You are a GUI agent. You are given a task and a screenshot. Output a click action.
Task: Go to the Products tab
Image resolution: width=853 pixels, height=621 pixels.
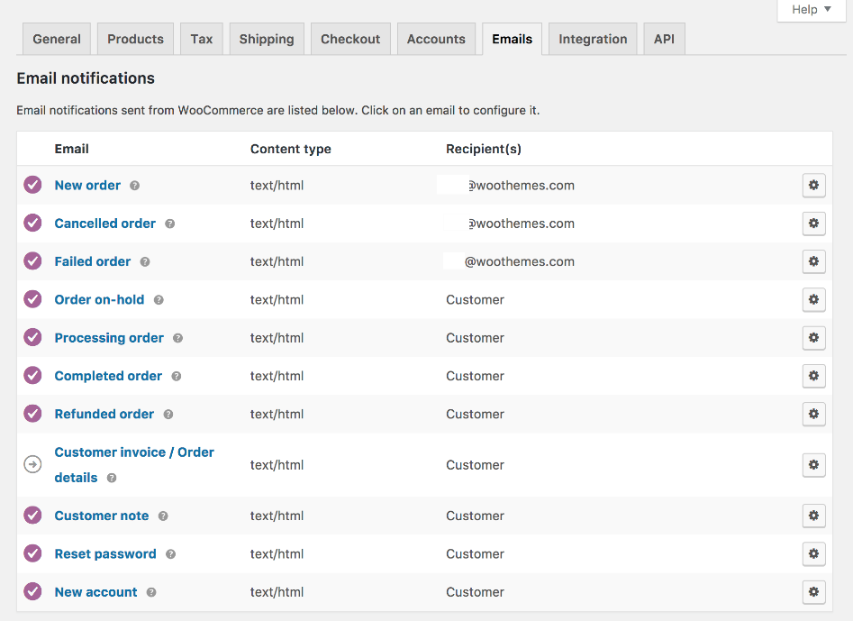(x=135, y=39)
